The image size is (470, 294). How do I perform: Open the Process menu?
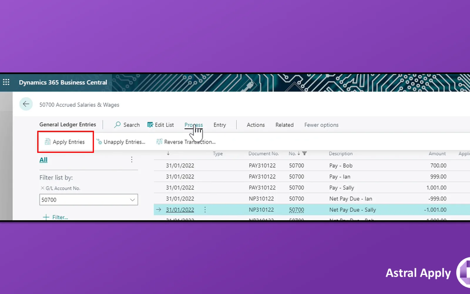pos(194,125)
